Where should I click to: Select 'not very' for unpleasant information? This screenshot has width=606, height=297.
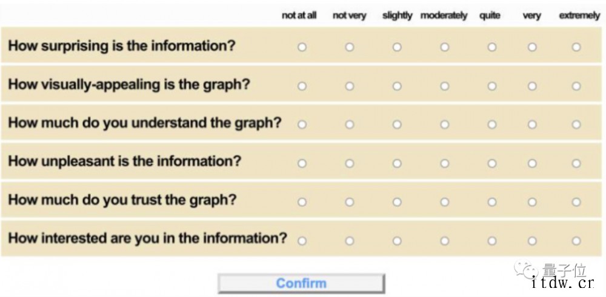pos(350,163)
